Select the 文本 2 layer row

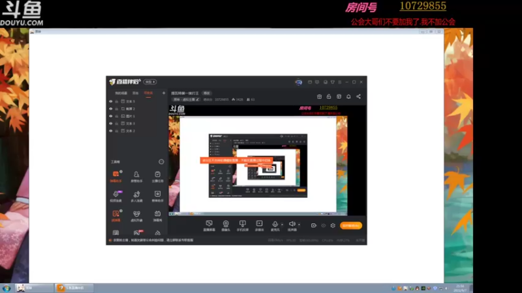[x=137, y=131]
